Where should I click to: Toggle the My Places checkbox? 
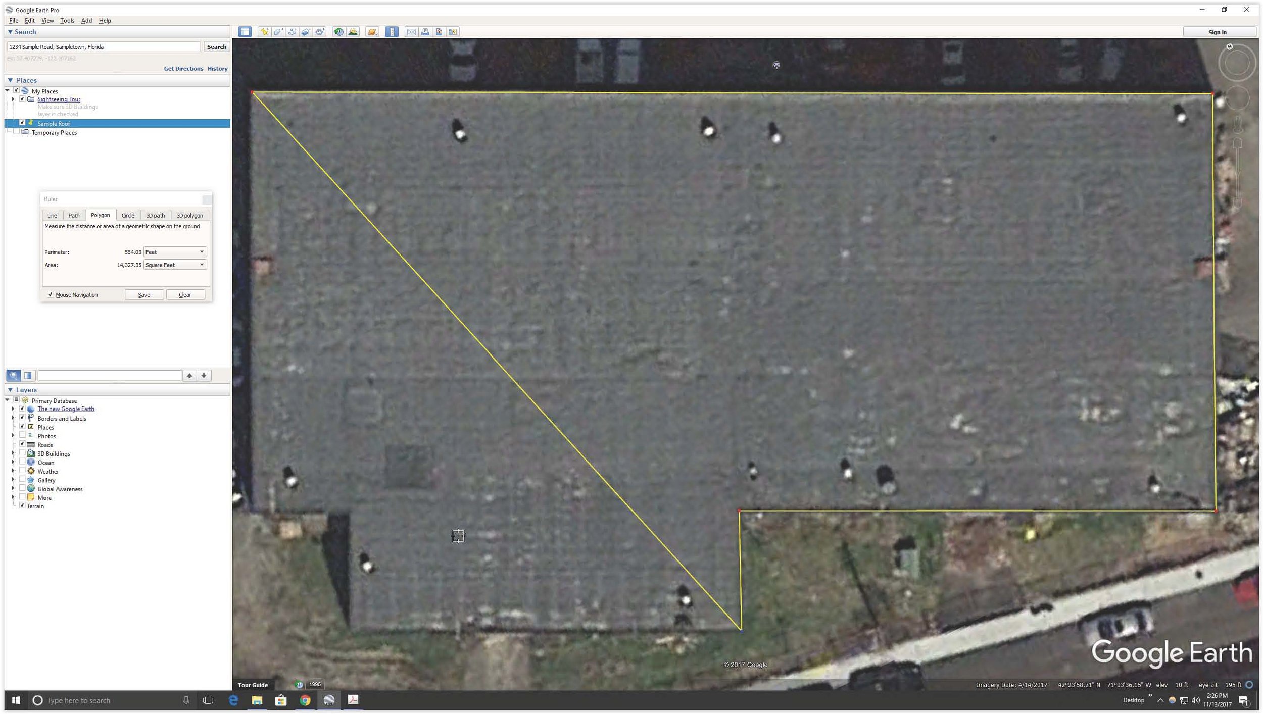tap(16, 90)
